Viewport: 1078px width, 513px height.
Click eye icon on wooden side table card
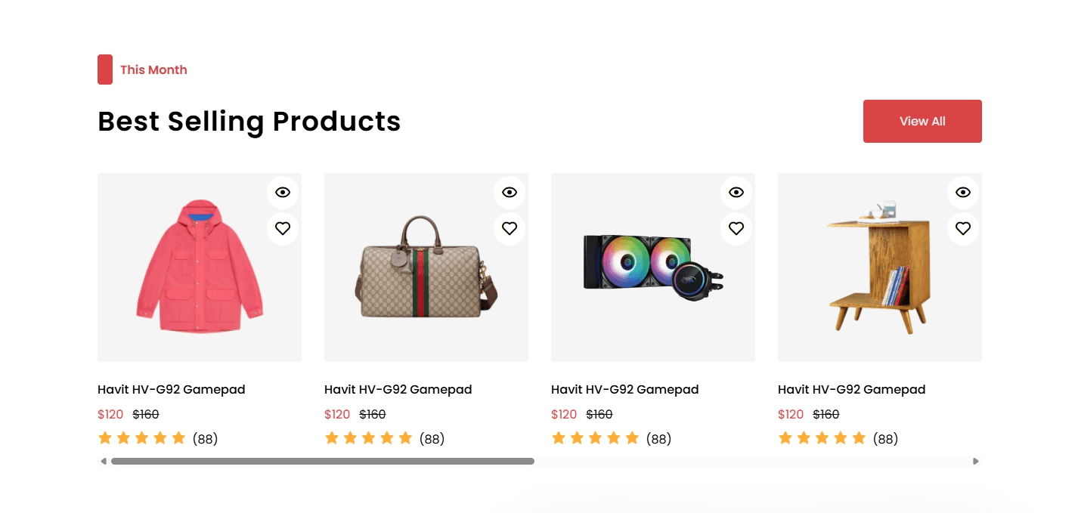(963, 193)
